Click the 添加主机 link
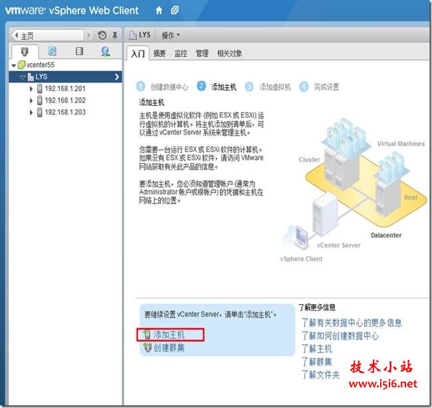This screenshot has height=408, width=432. point(169,335)
